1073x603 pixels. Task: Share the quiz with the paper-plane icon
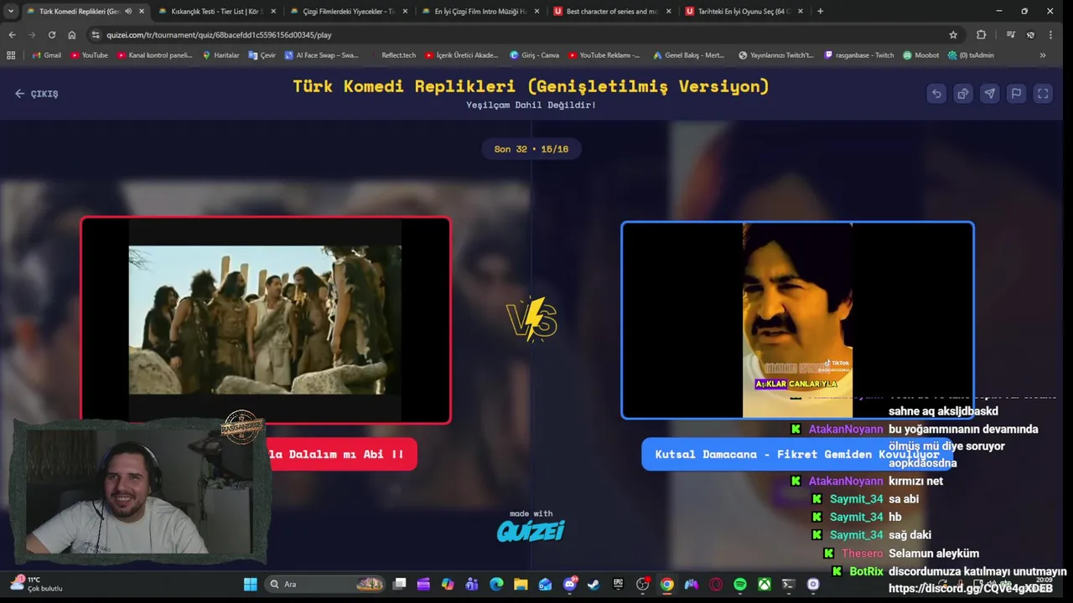(x=990, y=94)
